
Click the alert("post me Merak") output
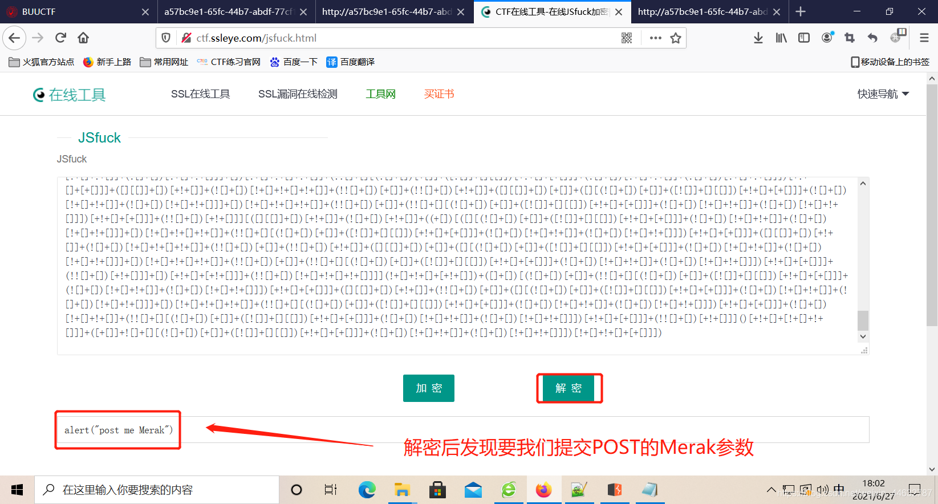pyautogui.click(x=118, y=430)
